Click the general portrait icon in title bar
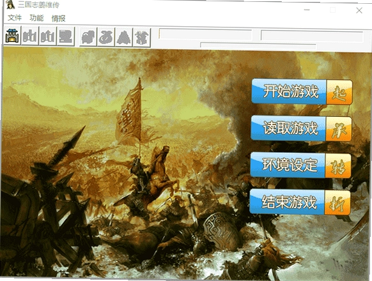Viewport: 372px width, 281px height. coord(10,4)
